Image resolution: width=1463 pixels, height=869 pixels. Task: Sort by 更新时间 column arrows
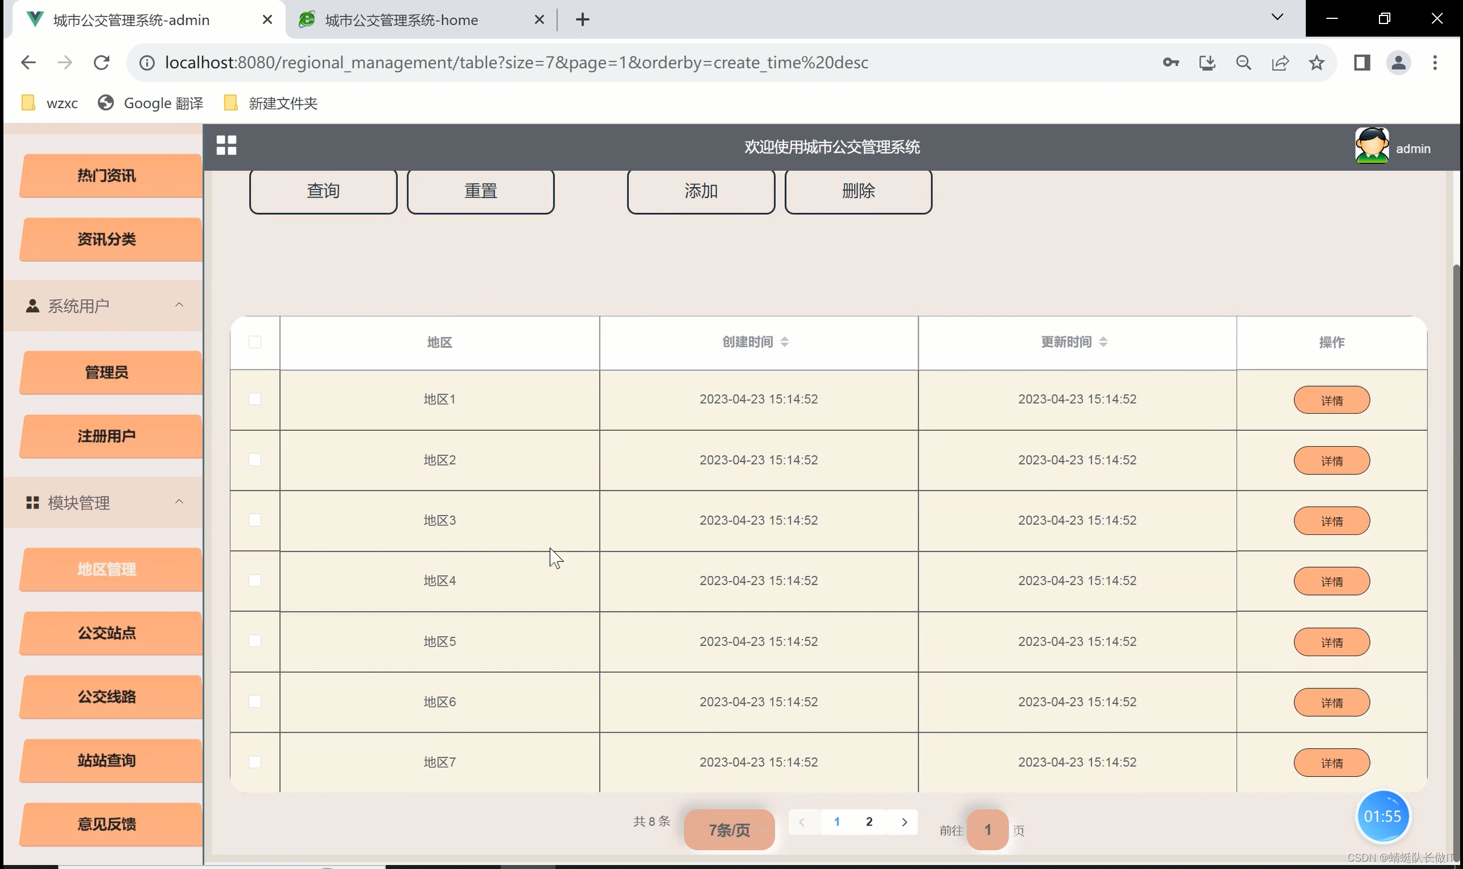pyautogui.click(x=1103, y=342)
